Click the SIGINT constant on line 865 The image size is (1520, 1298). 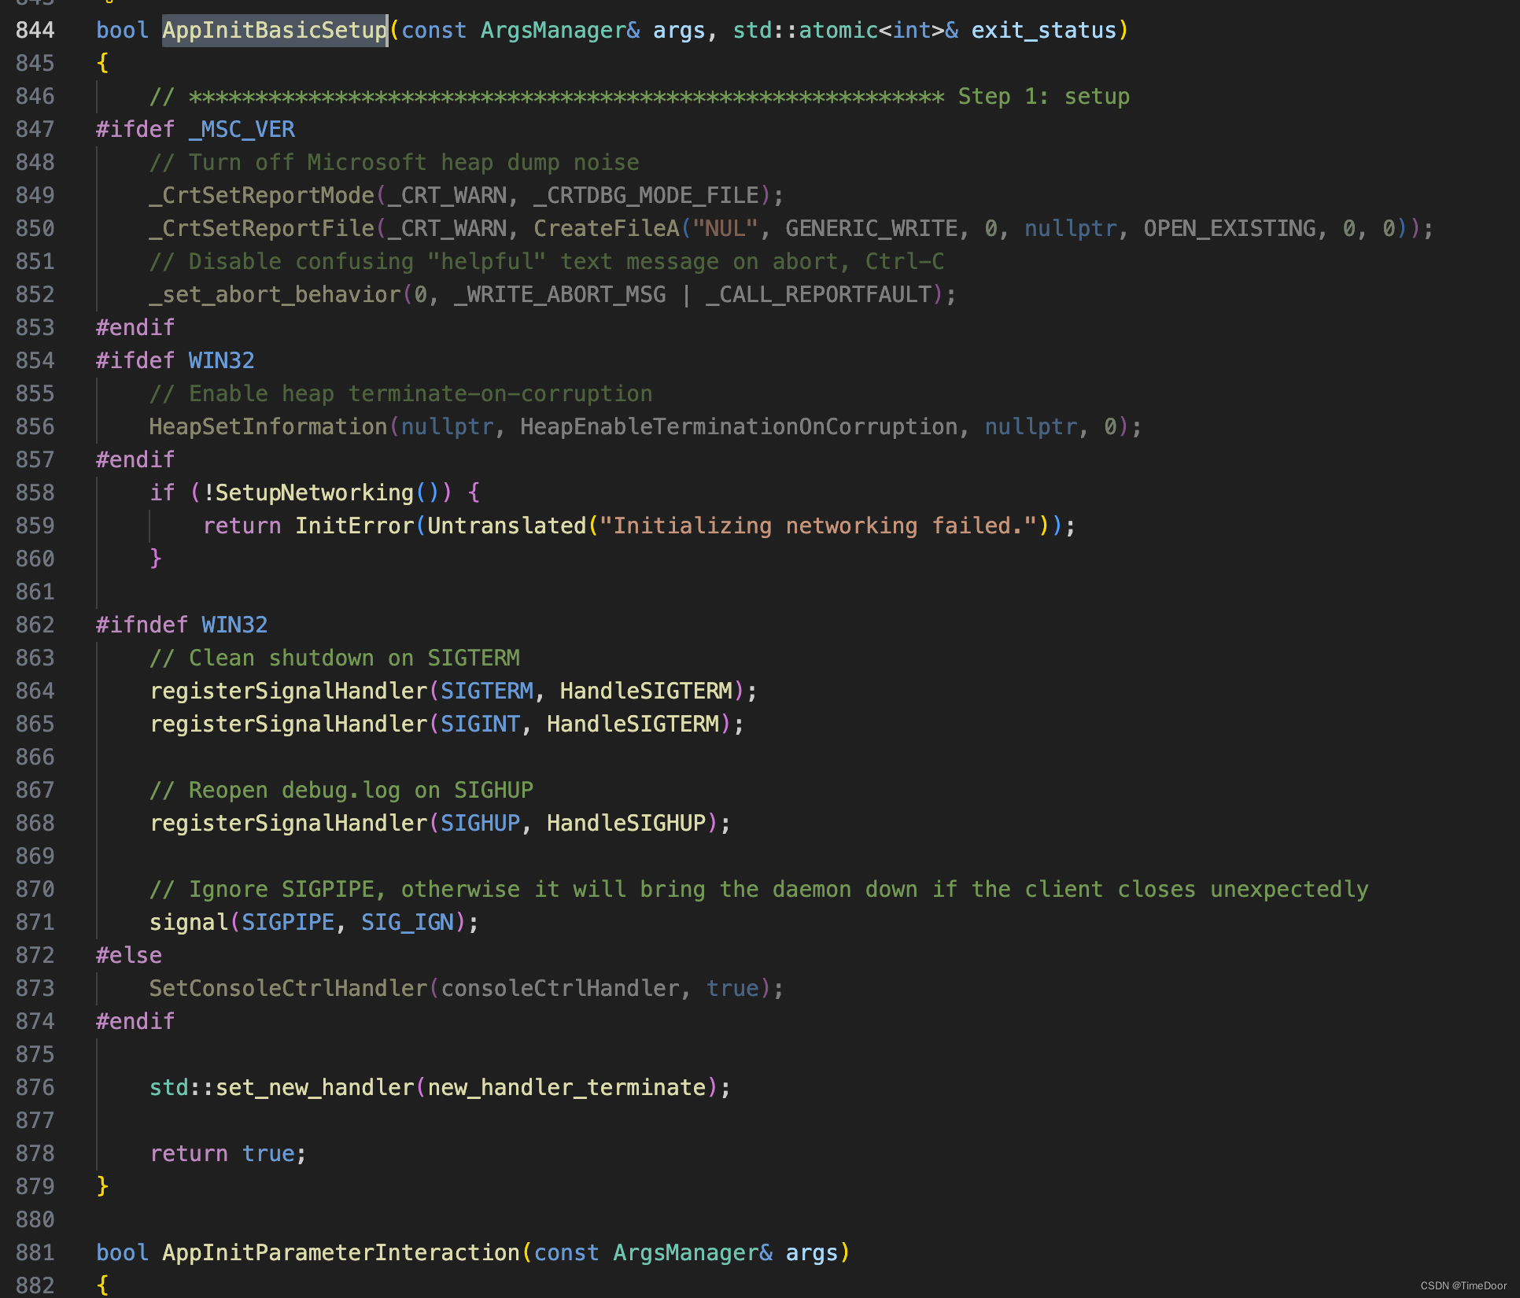click(x=480, y=724)
